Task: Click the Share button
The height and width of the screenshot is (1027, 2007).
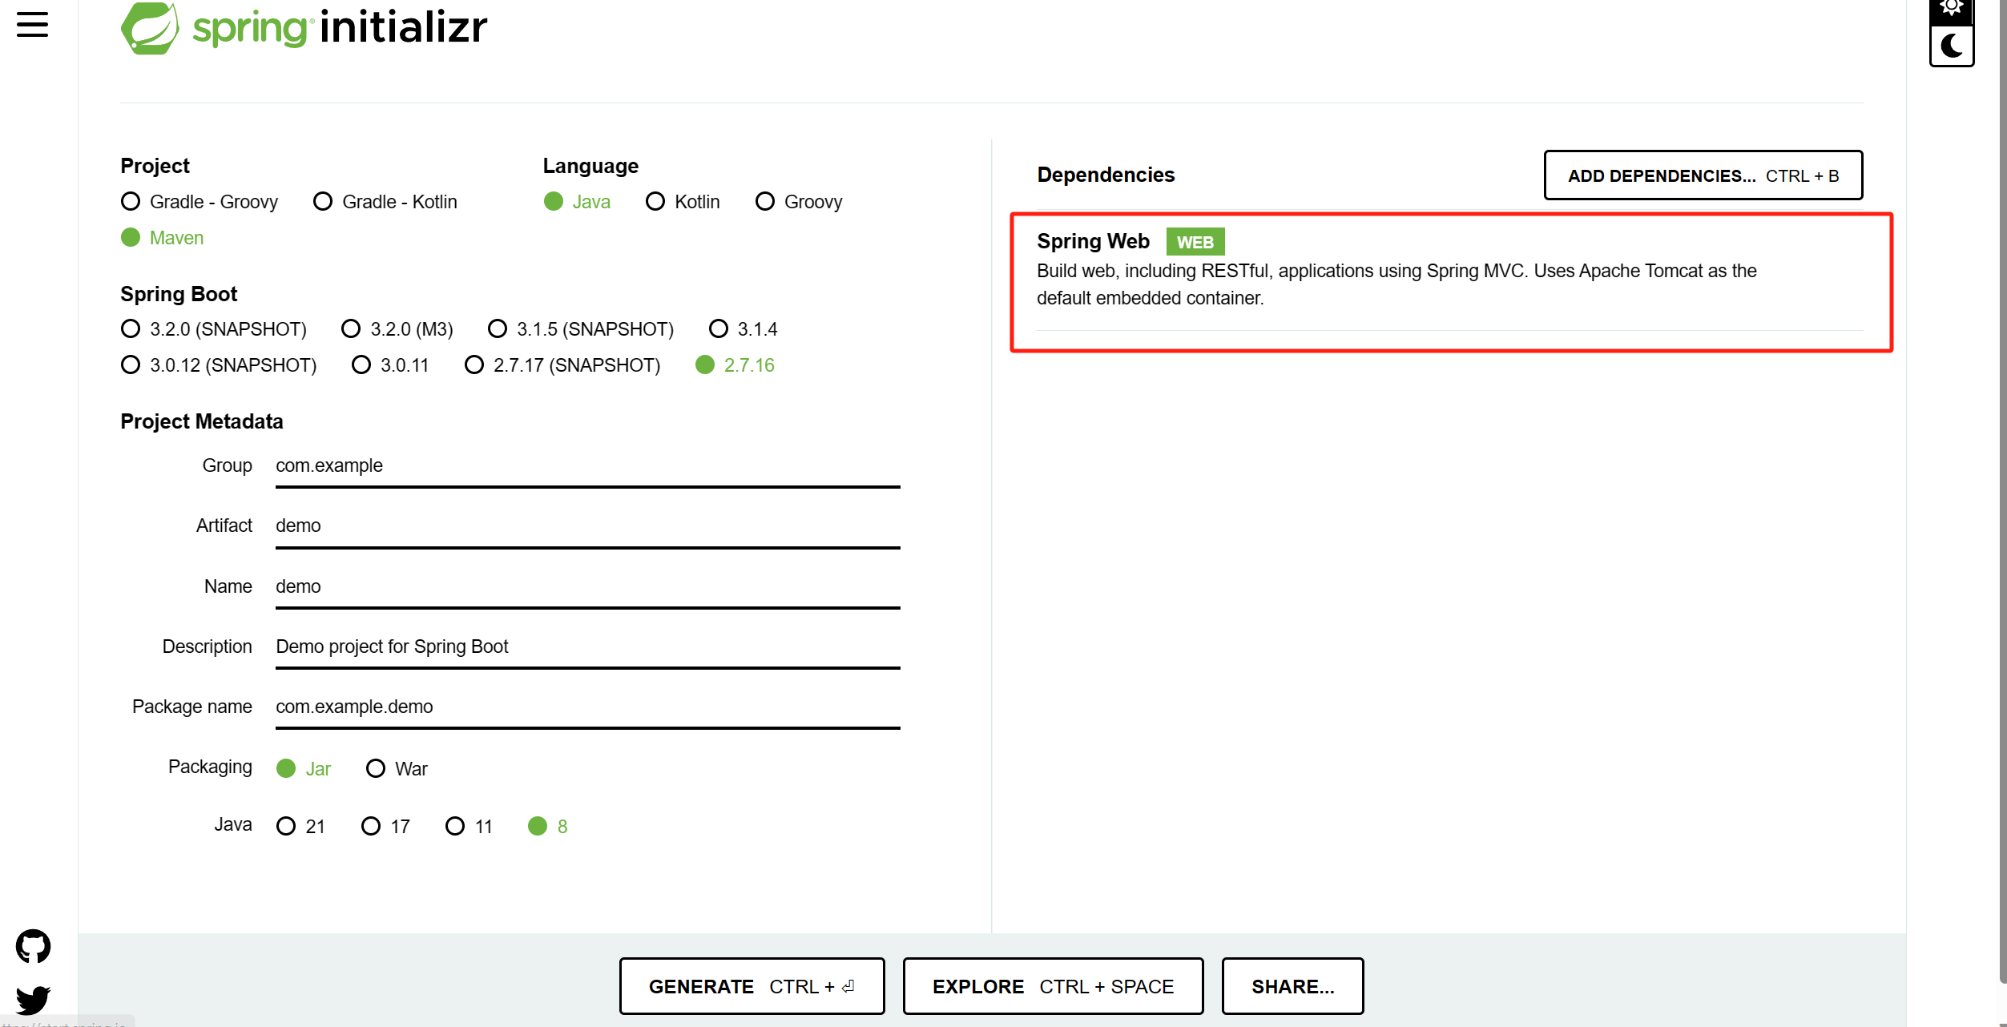Action: click(x=1292, y=986)
